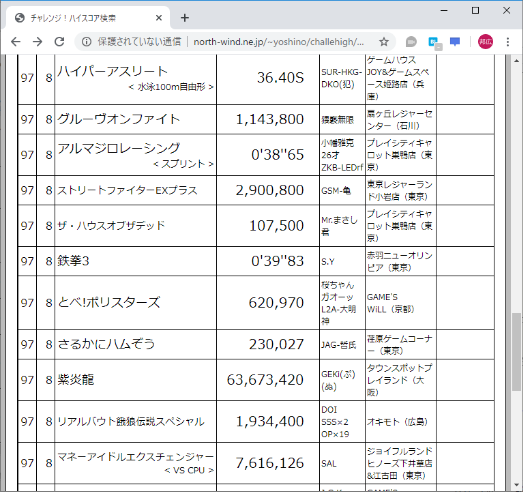
Task: Click player name DOI SSS×2 OP×19
Action: 335,422
